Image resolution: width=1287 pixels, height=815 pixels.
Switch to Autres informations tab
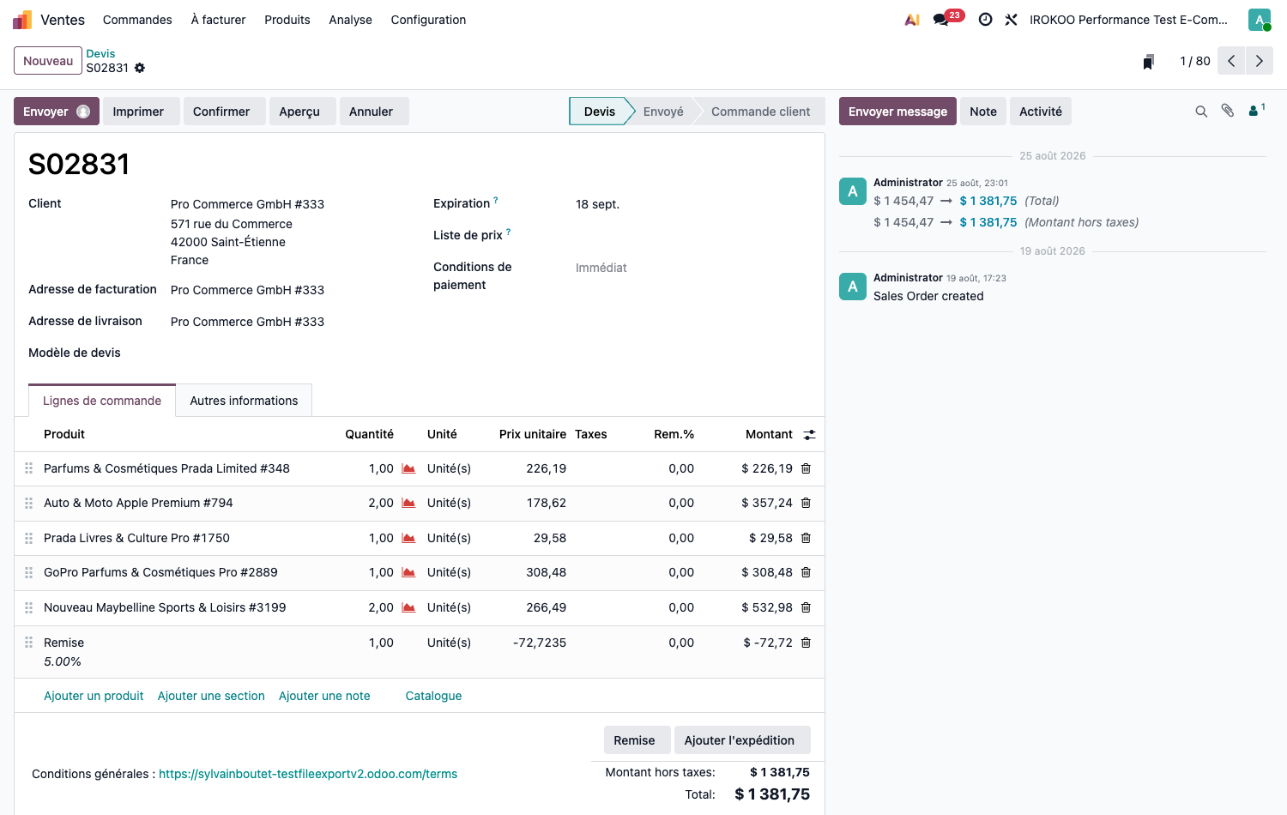[244, 401]
